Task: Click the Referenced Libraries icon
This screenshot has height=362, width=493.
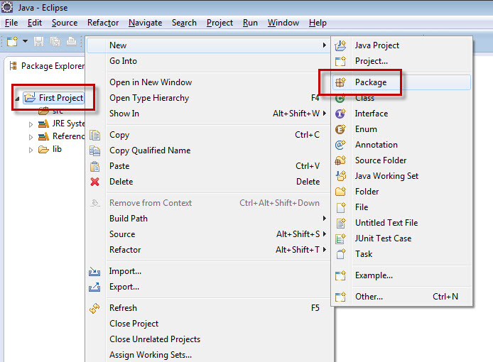Action: tap(44, 136)
